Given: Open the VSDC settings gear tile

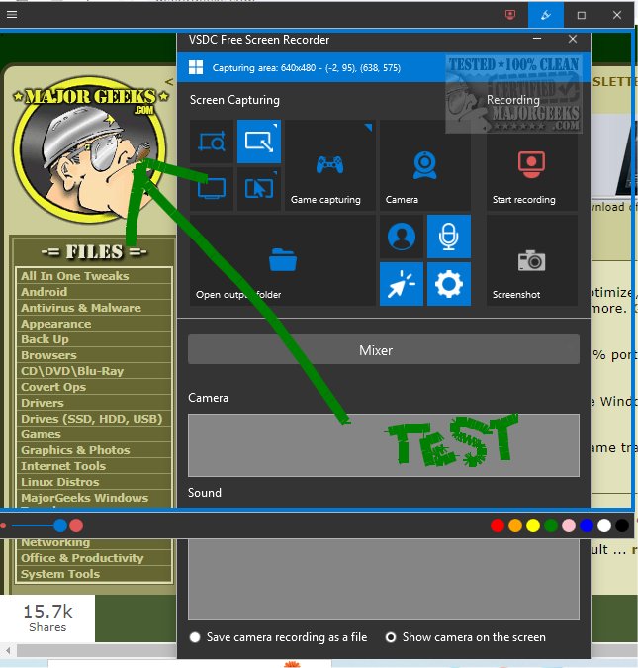Looking at the screenshot, I should click(x=449, y=284).
